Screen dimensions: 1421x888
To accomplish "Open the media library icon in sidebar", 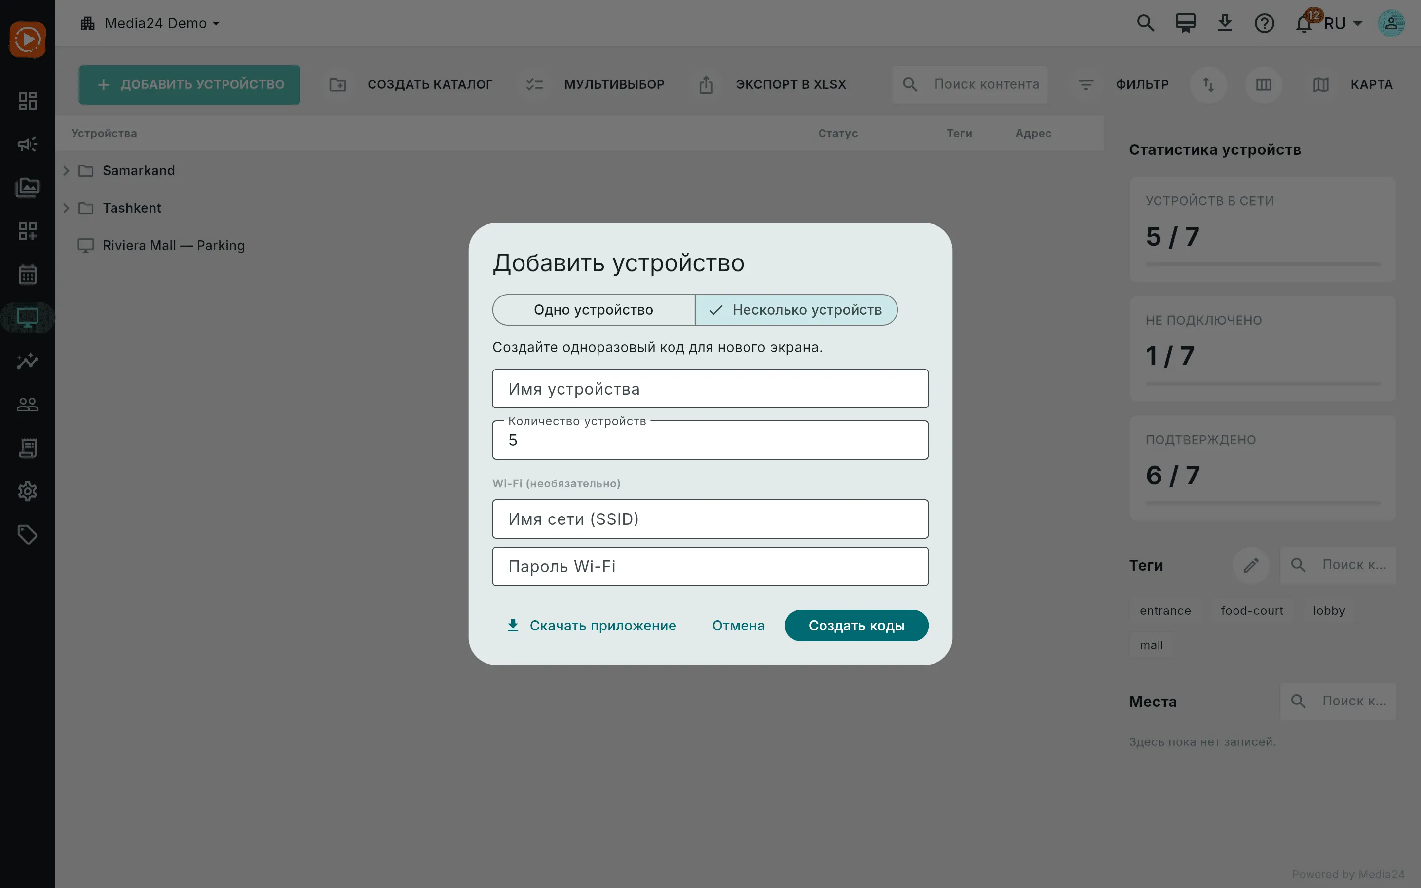I will 28,187.
